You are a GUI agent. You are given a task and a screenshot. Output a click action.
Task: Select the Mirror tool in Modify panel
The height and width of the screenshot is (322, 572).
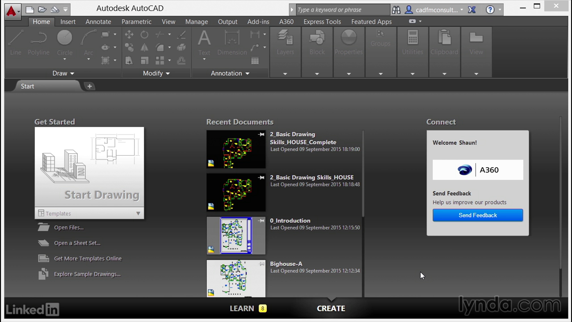click(144, 47)
